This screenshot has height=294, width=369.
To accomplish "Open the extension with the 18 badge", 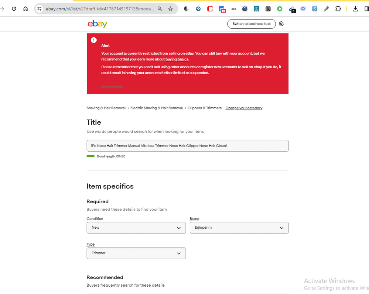I will tap(222, 9).
